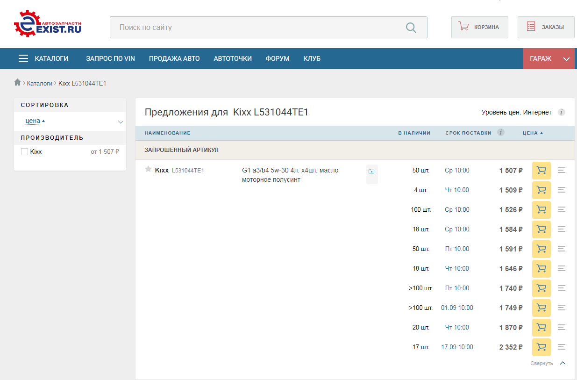Collapse offers with Свернуть

[x=548, y=363]
